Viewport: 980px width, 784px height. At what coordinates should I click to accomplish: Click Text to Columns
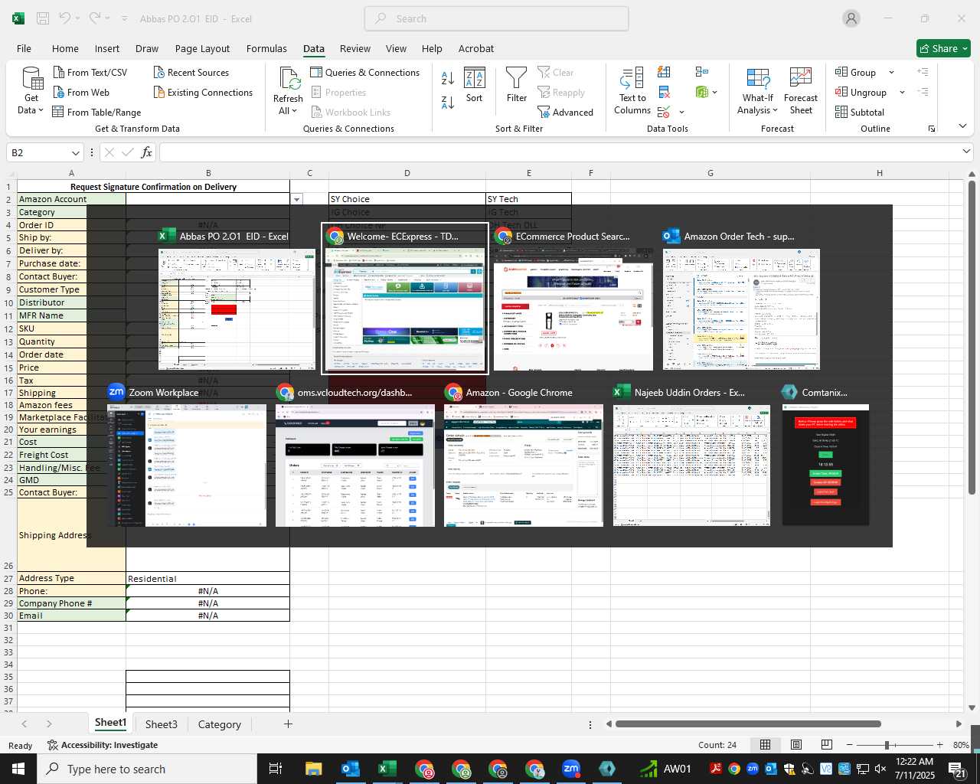pyautogui.click(x=632, y=91)
